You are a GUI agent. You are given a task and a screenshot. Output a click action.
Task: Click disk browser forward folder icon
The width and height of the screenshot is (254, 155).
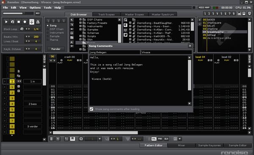click(x=72, y=24)
